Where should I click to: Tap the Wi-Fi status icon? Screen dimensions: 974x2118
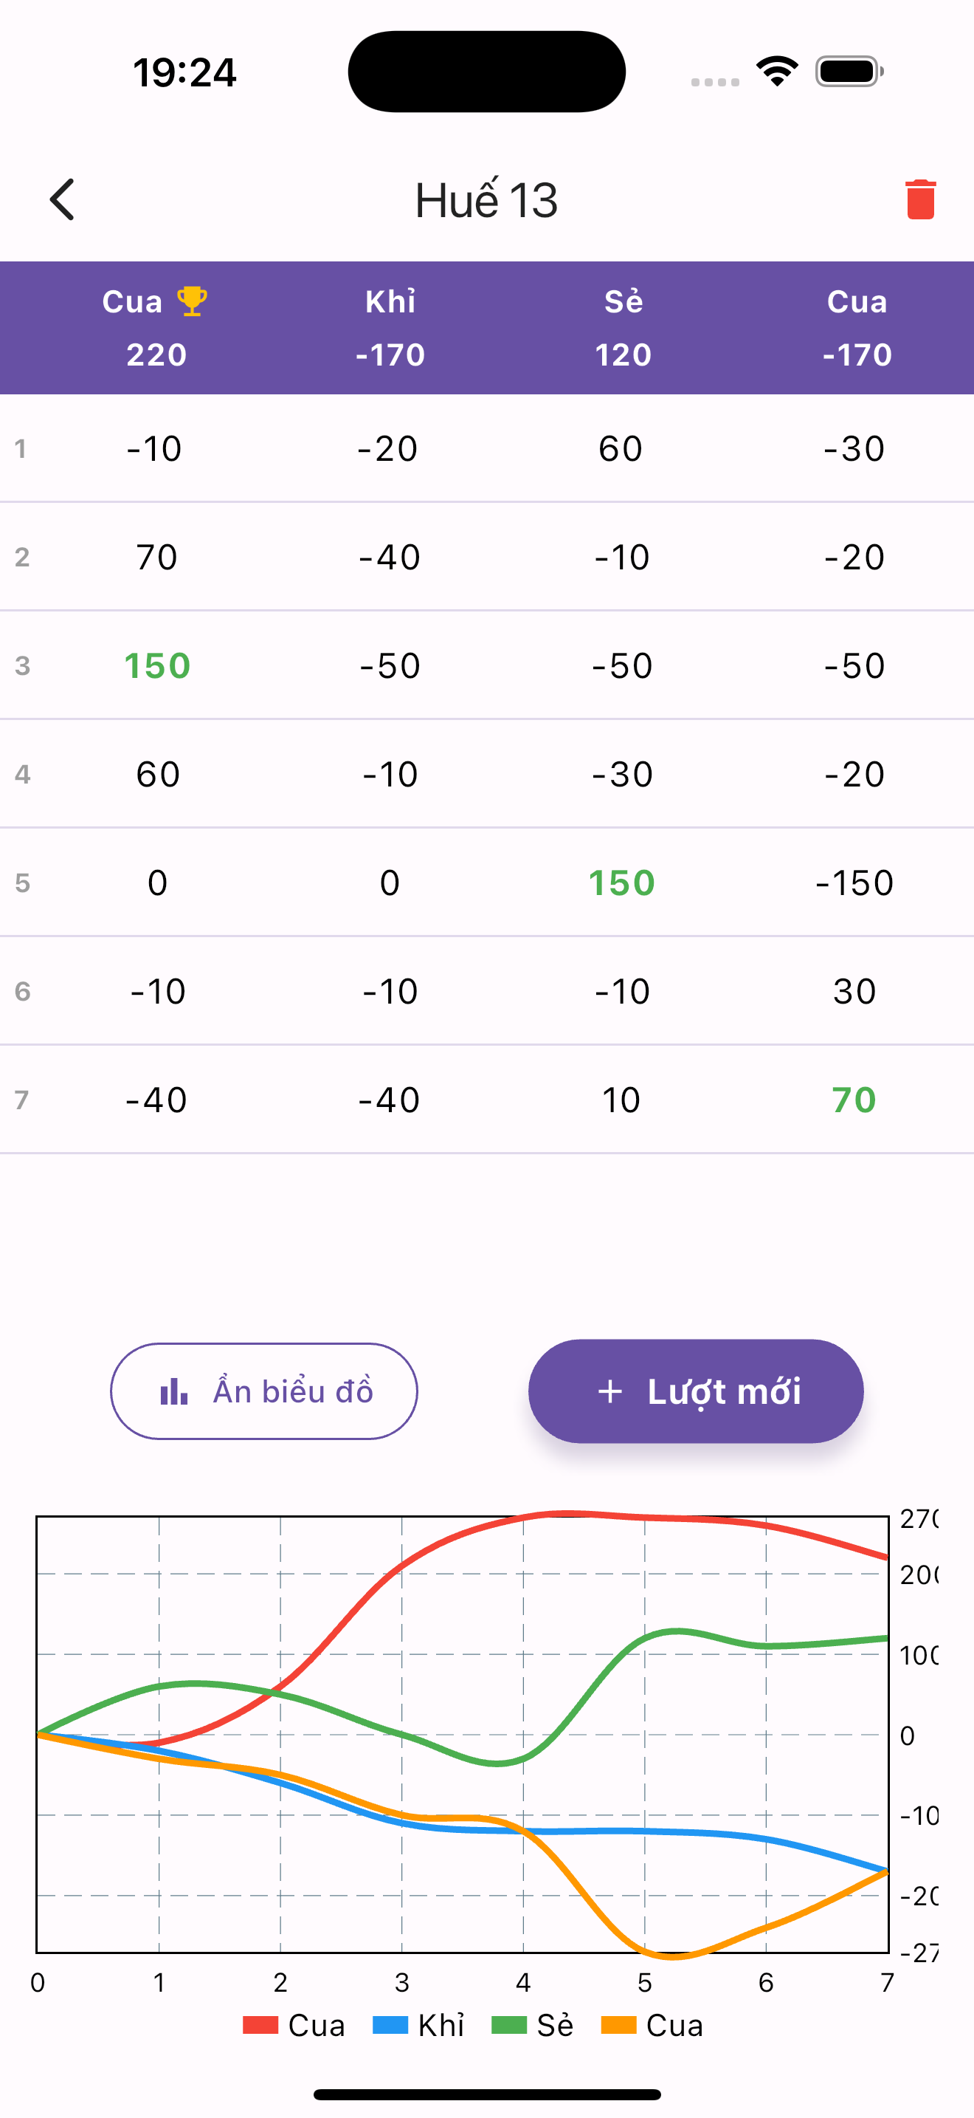coord(777,72)
